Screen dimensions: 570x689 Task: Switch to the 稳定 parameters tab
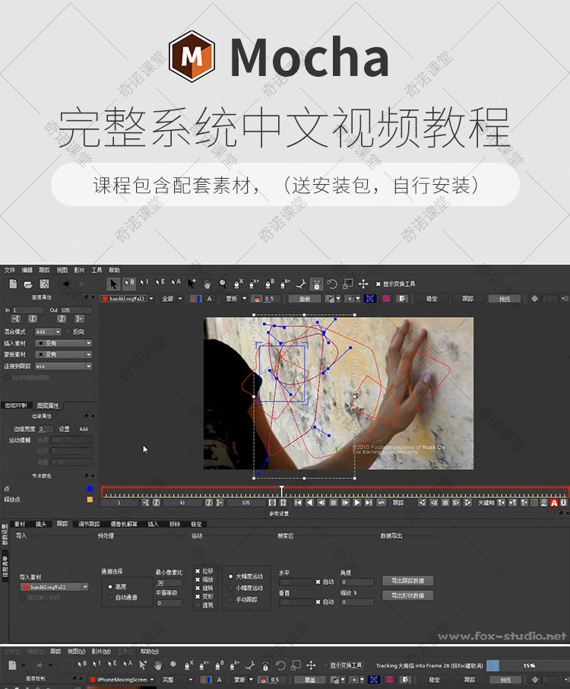pos(196,524)
